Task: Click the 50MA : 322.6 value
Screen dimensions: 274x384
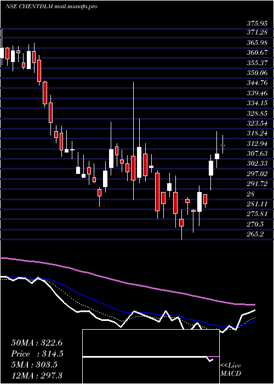Action: tap(37, 343)
